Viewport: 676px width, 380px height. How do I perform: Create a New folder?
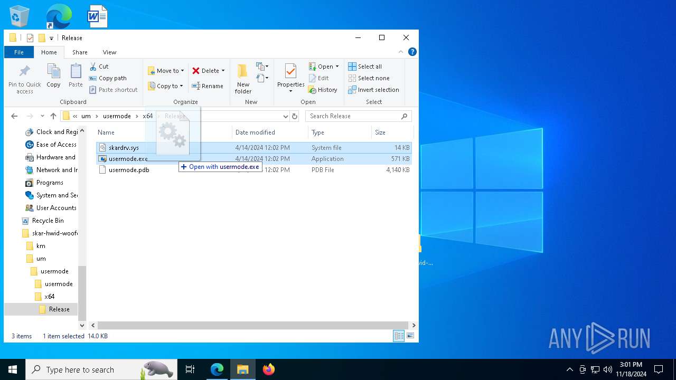tap(243, 79)
